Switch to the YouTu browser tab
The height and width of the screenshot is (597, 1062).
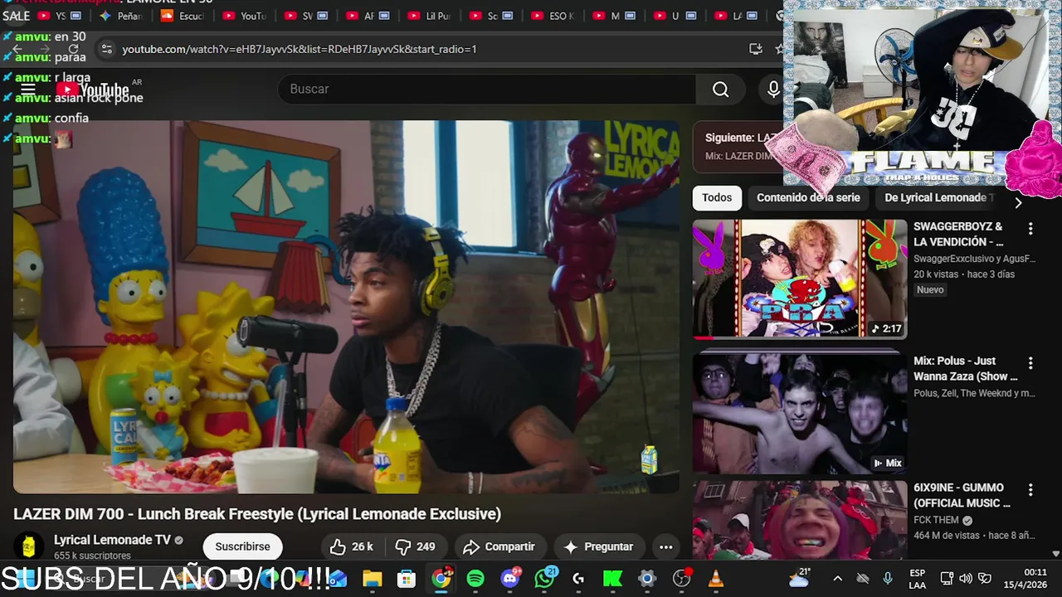(244, 16)
